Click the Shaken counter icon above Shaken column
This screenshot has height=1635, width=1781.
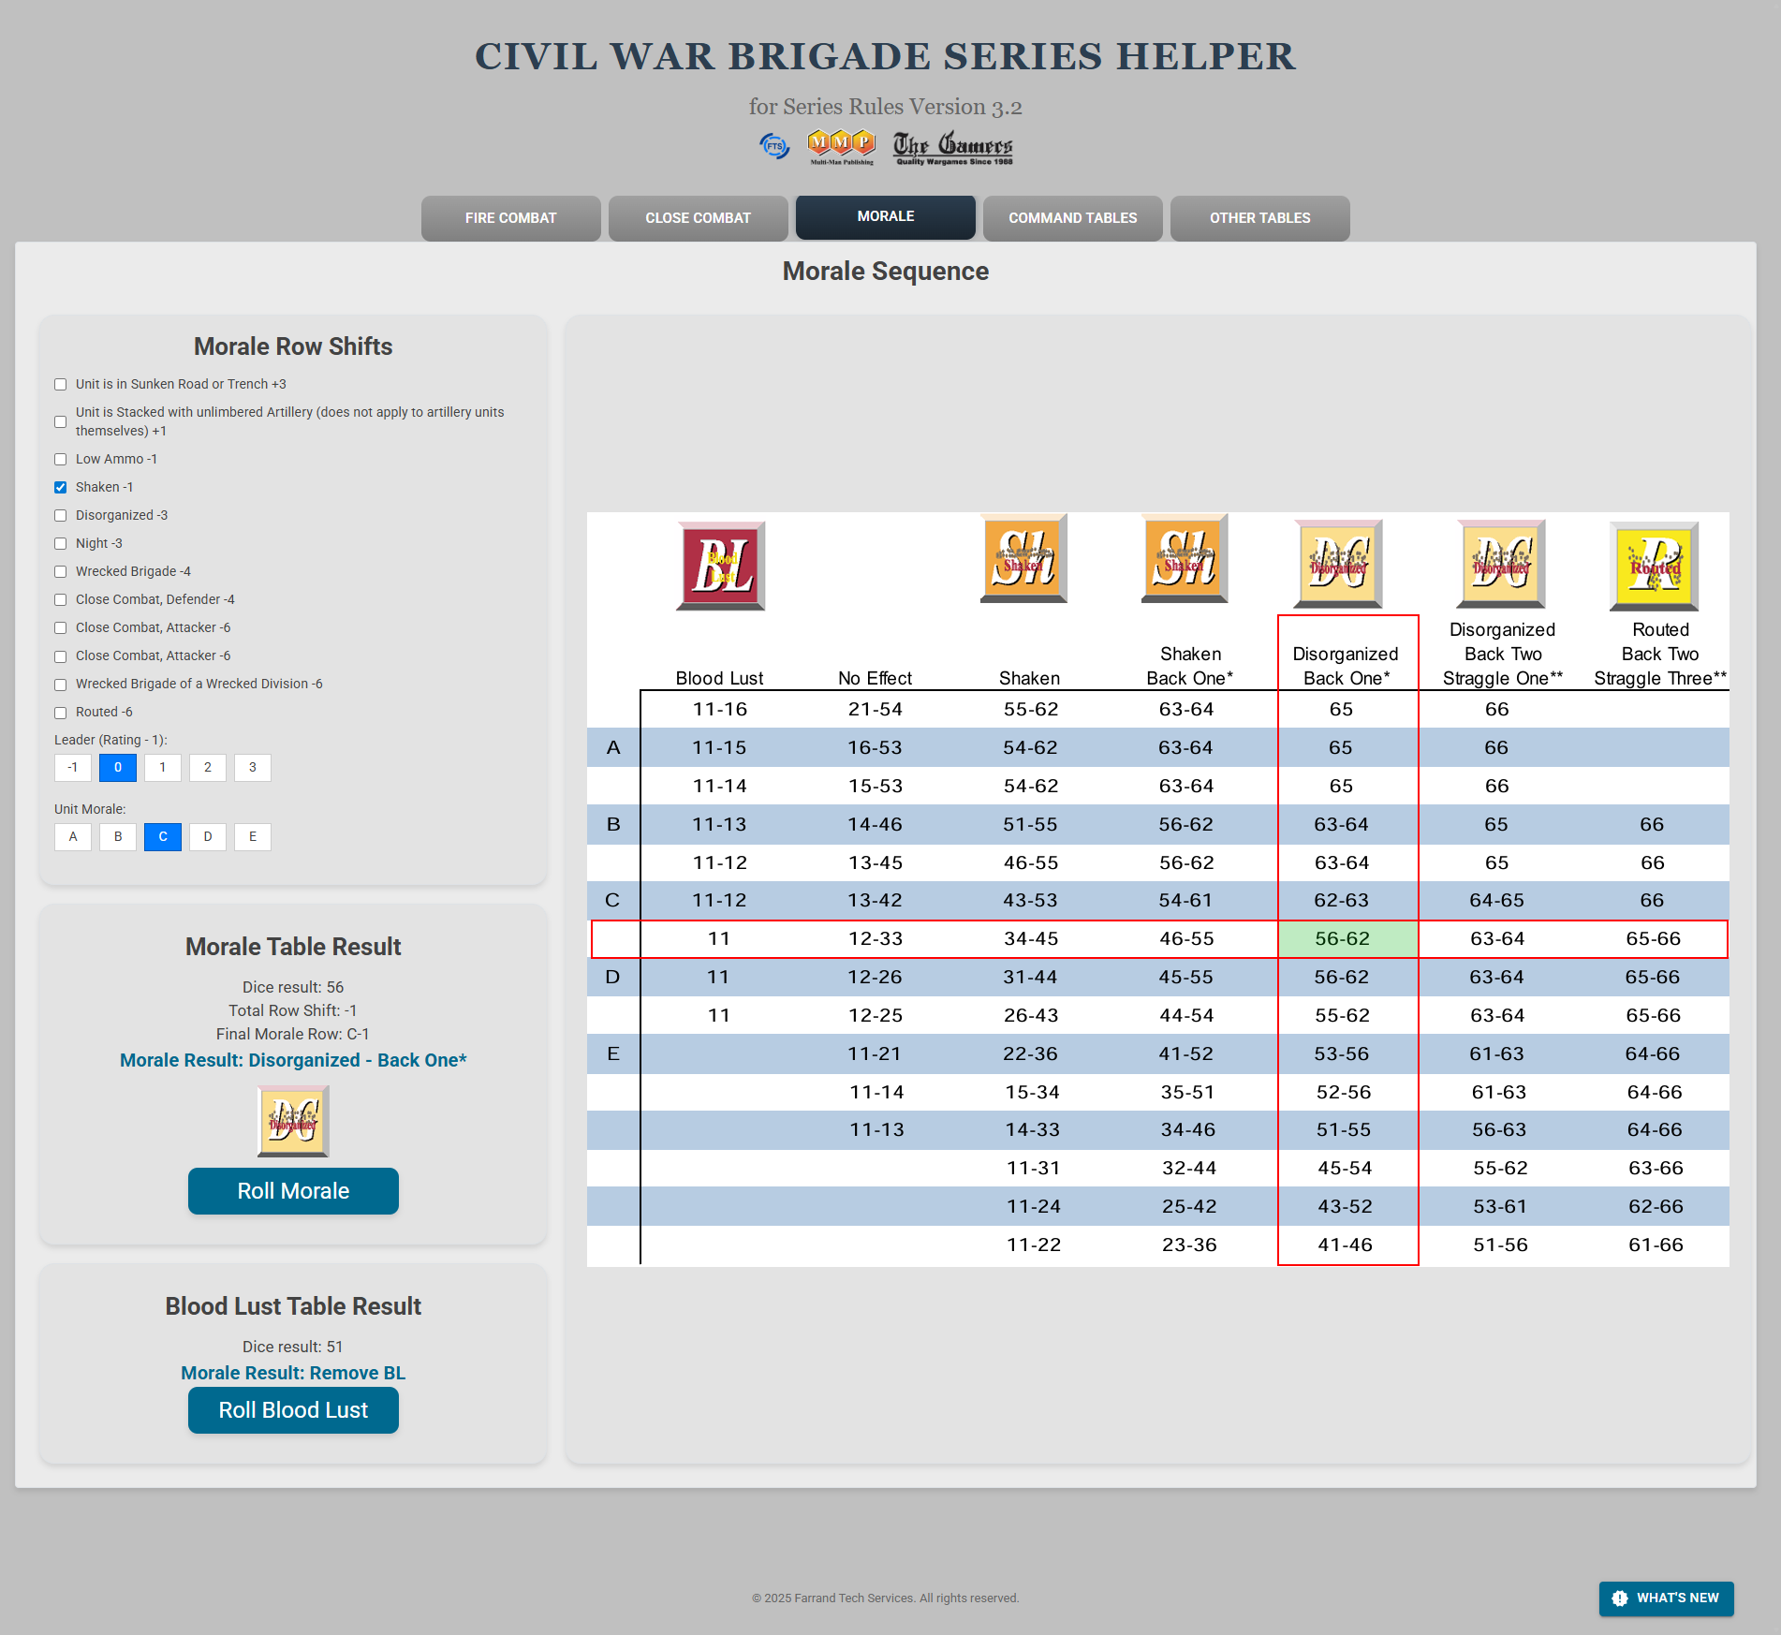(x=1023, y=558)
